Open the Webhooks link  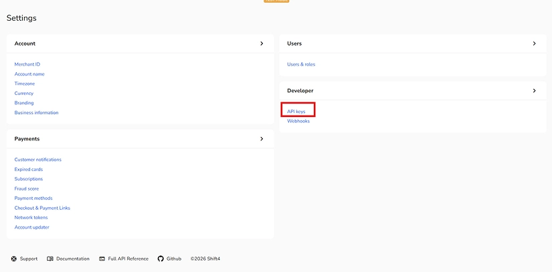298,121
